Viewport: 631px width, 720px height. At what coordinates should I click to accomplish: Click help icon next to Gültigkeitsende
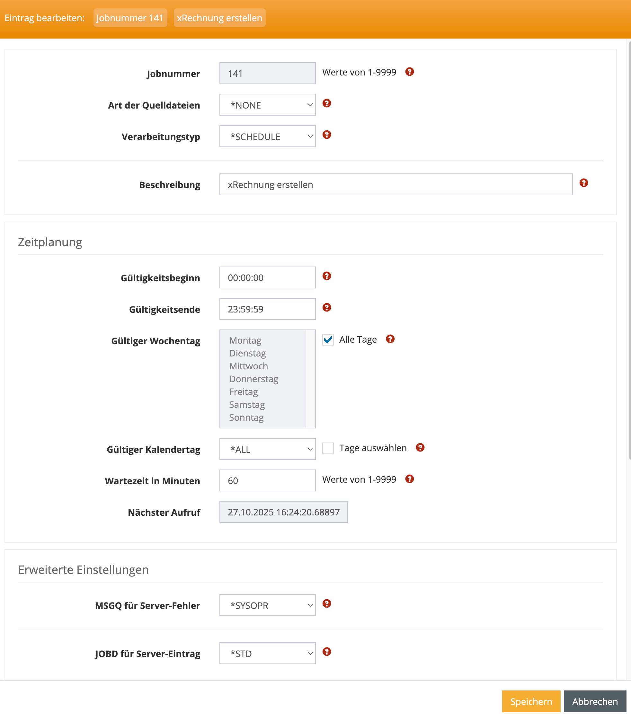326,308
